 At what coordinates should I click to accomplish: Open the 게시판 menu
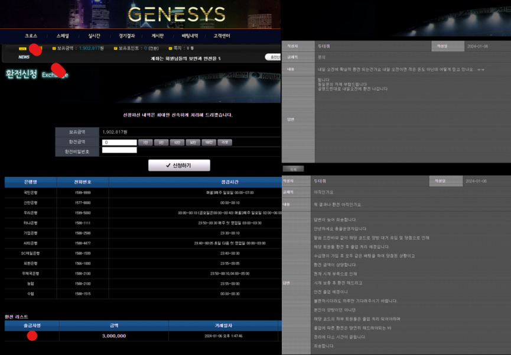157,36
